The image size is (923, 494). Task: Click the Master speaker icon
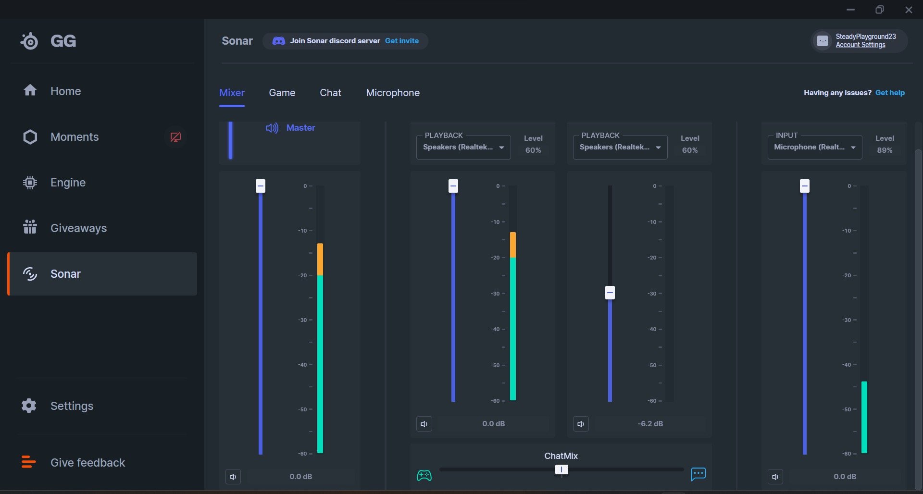click(x=272, y=128)
